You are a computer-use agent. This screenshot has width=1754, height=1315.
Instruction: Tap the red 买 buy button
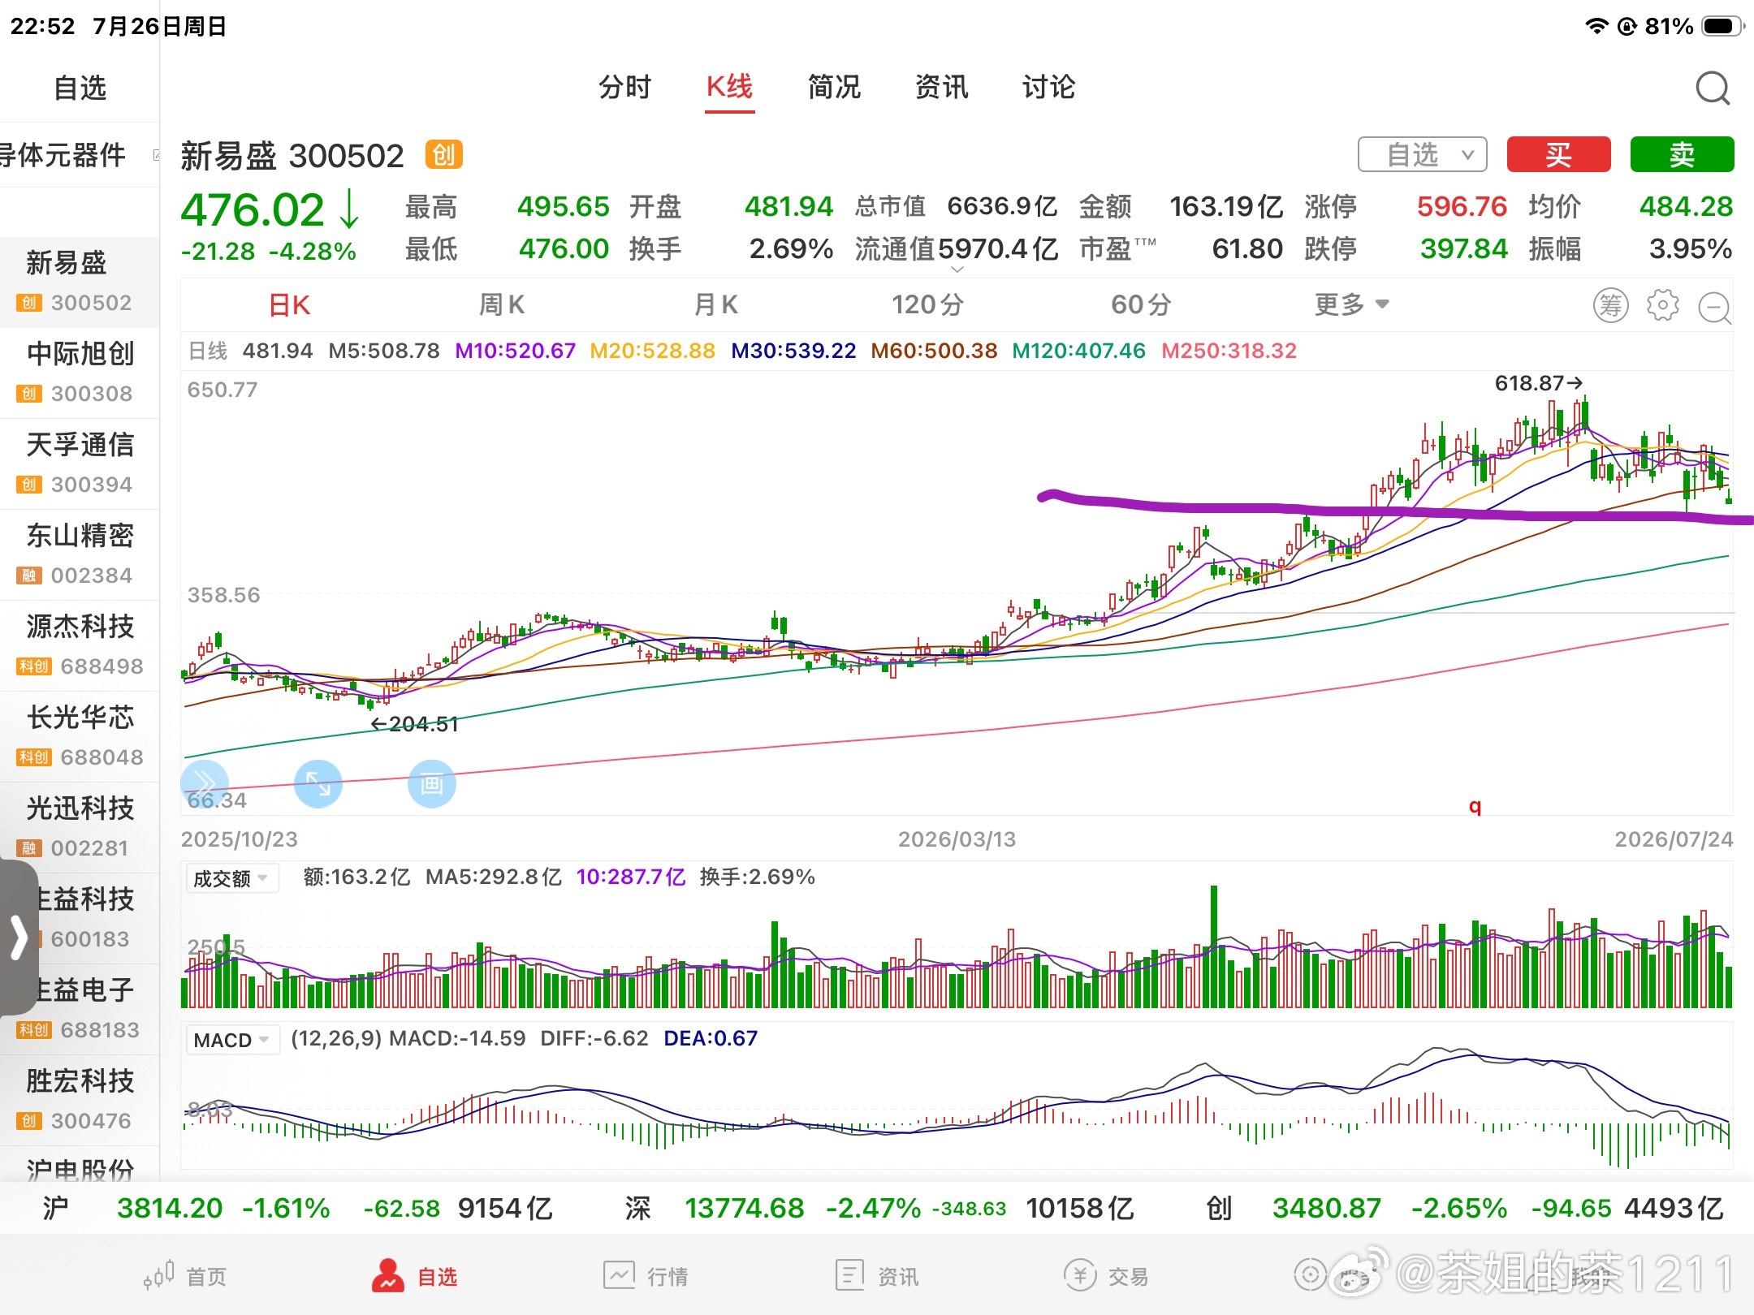coord(1558,154)
